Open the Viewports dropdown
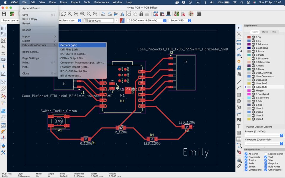 [264, 144]
